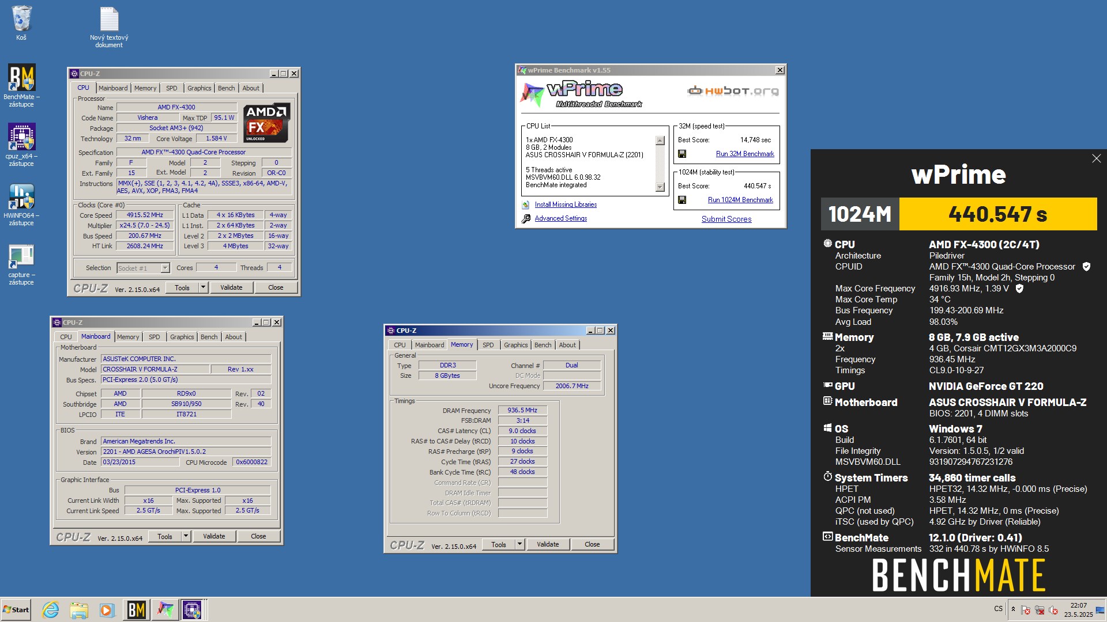Open the Nový textový dokument file icon
1107x622 pixels.
(109, 26)
